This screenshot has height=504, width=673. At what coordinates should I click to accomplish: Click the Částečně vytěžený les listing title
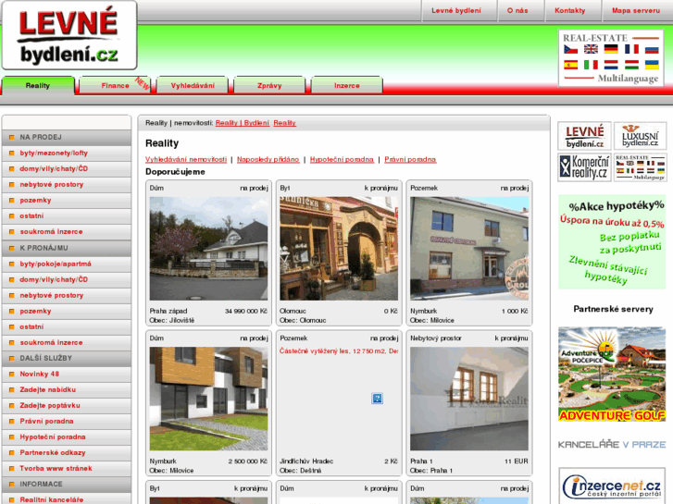coord(339,351)
